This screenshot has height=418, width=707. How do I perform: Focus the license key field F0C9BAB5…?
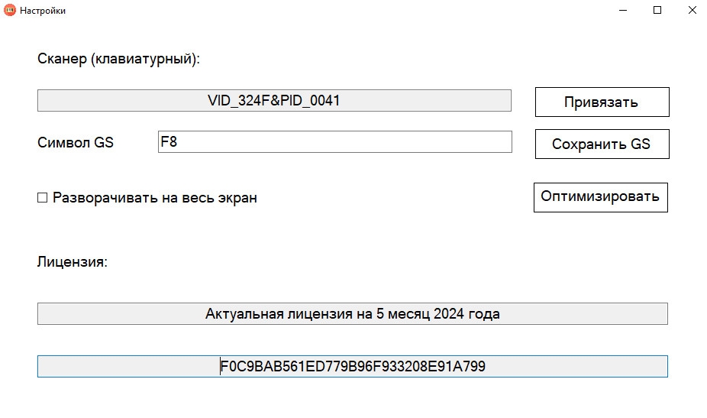click(x=352, y=367)
